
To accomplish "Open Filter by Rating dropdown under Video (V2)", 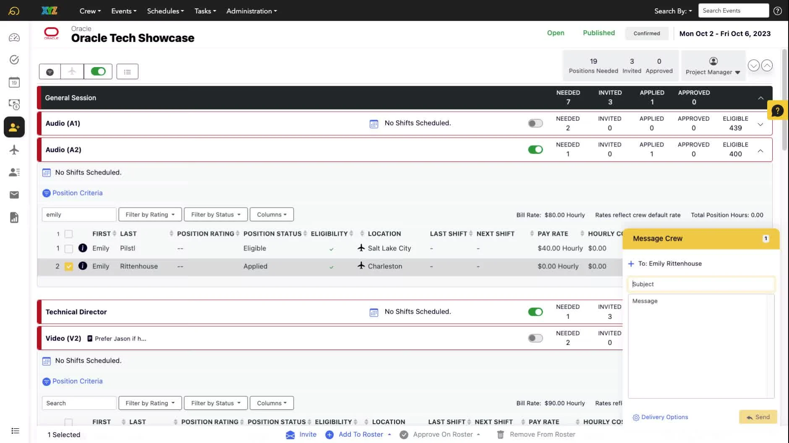I will click(150, 403).
